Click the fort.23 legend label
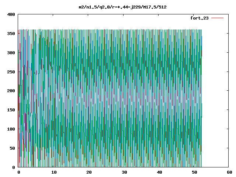The height and width of the screenshot is (177, 236). click(x=199, y=18)
